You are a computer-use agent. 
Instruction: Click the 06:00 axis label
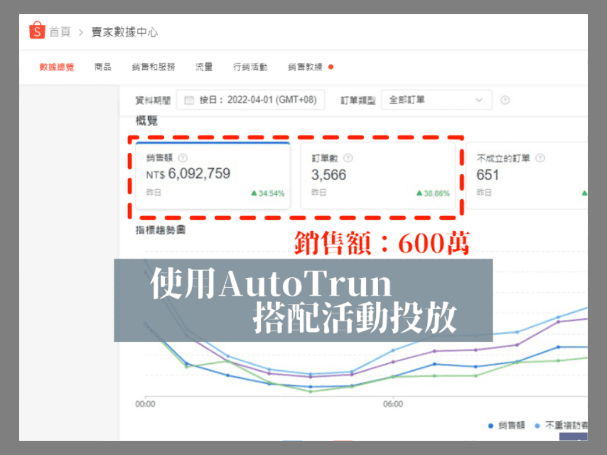[393, 404]
